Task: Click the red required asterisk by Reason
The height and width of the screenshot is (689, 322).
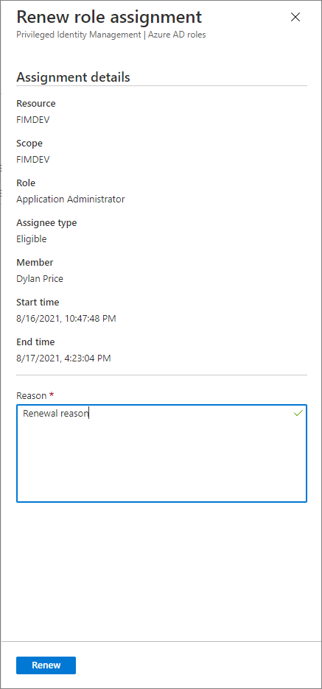Action: coord(52,395)
